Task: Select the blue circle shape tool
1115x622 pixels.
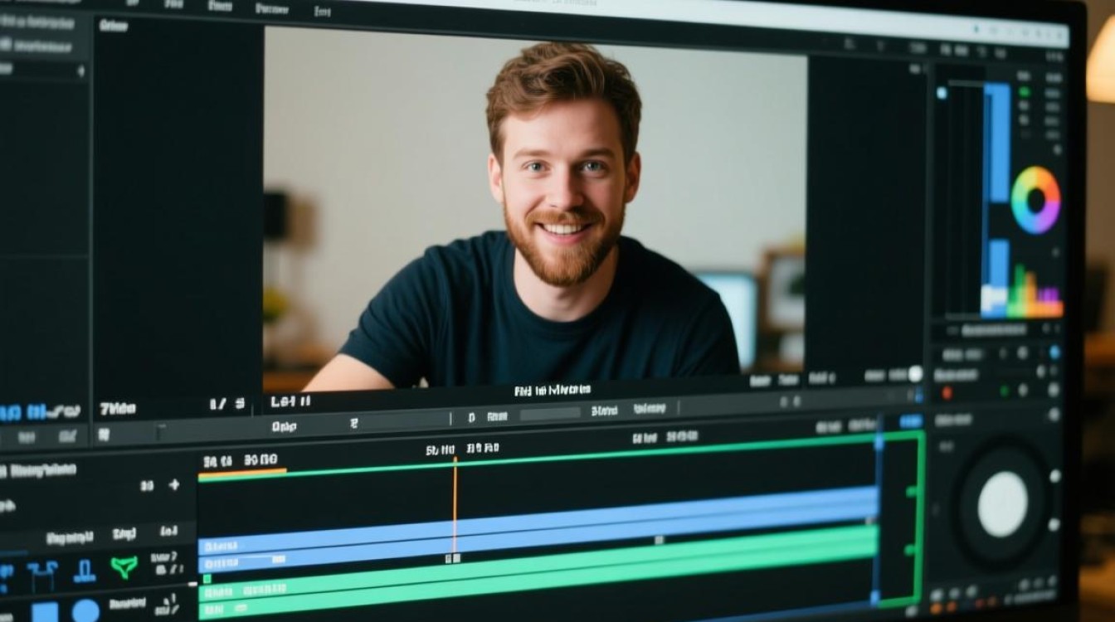Action: 85,611
